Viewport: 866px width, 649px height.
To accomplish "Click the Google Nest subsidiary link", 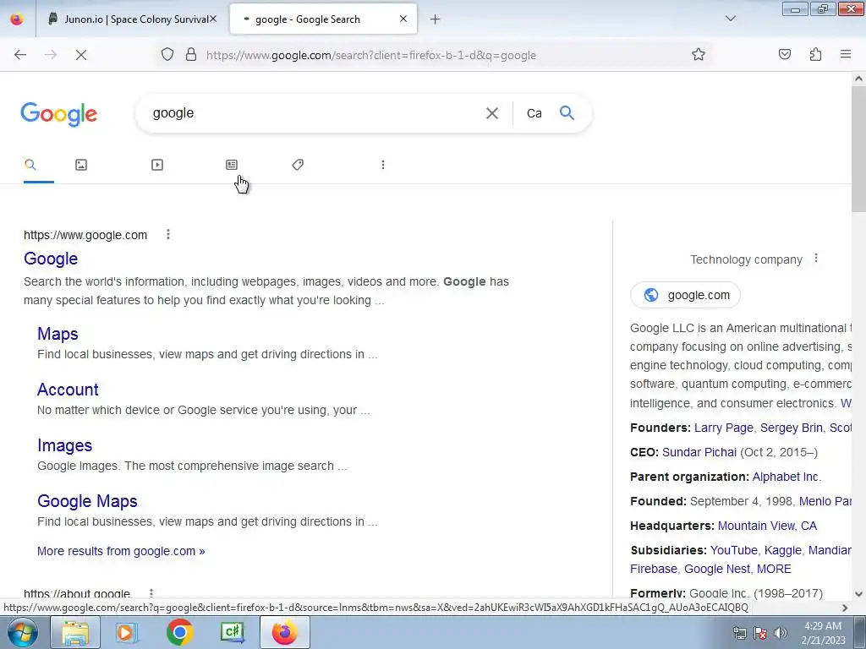I will click(x=717, y=569).
